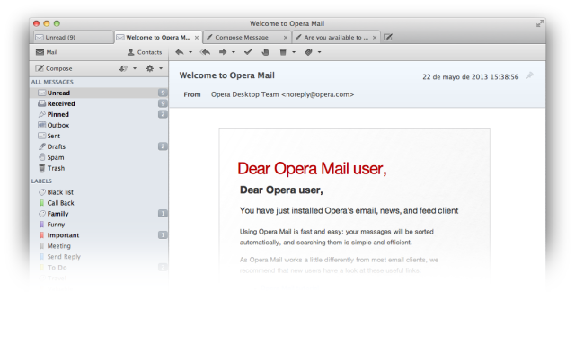Click the sender Opera Desktop Team address

[x=282, y=94]
